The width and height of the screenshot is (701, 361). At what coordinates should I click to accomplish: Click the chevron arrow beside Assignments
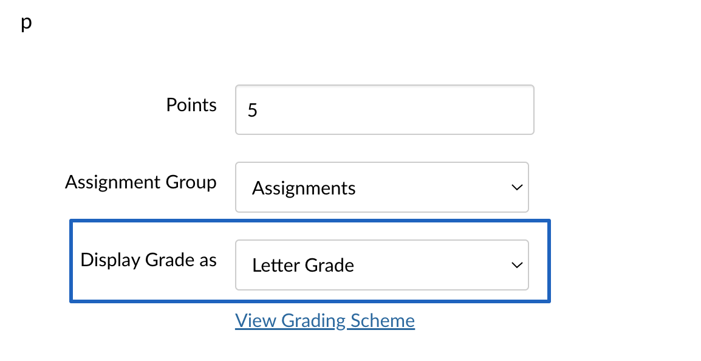click(x=517, y=187)
